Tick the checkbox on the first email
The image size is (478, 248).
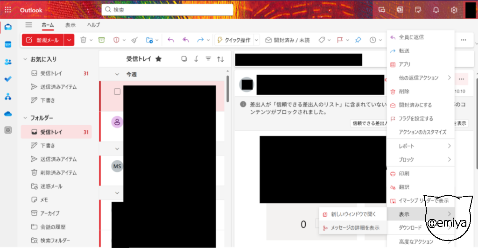click(x=118, y=92)
